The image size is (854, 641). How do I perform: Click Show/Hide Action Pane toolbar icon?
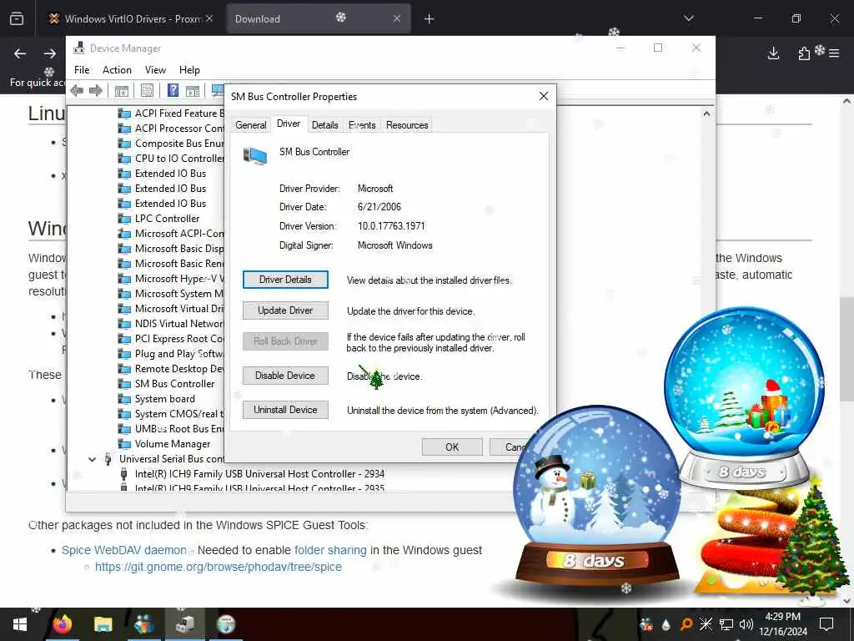193,90
